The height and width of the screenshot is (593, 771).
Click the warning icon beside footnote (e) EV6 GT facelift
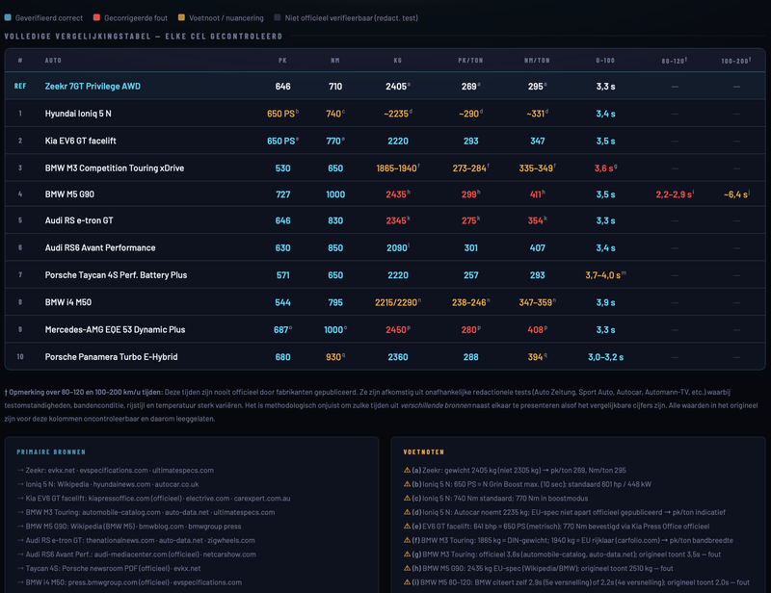[x=407, y=527]
